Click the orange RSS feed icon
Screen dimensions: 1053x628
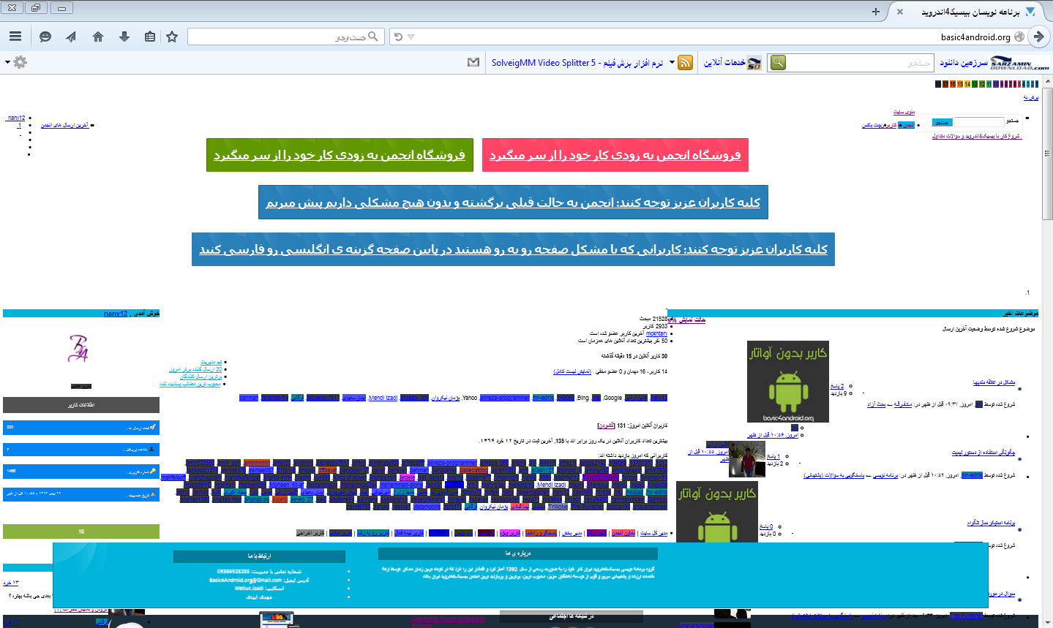click(x=685, y=63)
